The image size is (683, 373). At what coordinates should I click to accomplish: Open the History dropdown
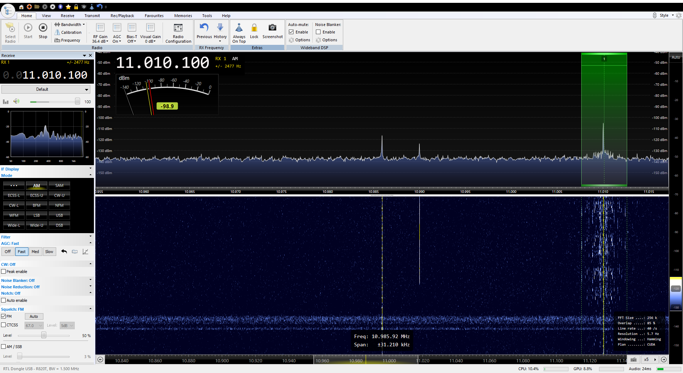coord(220,33)
